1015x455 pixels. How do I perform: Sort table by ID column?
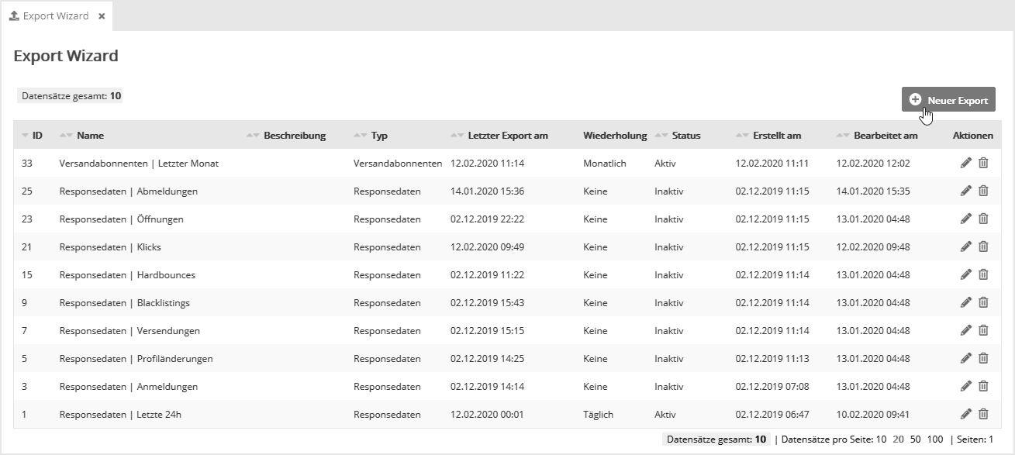36,136
